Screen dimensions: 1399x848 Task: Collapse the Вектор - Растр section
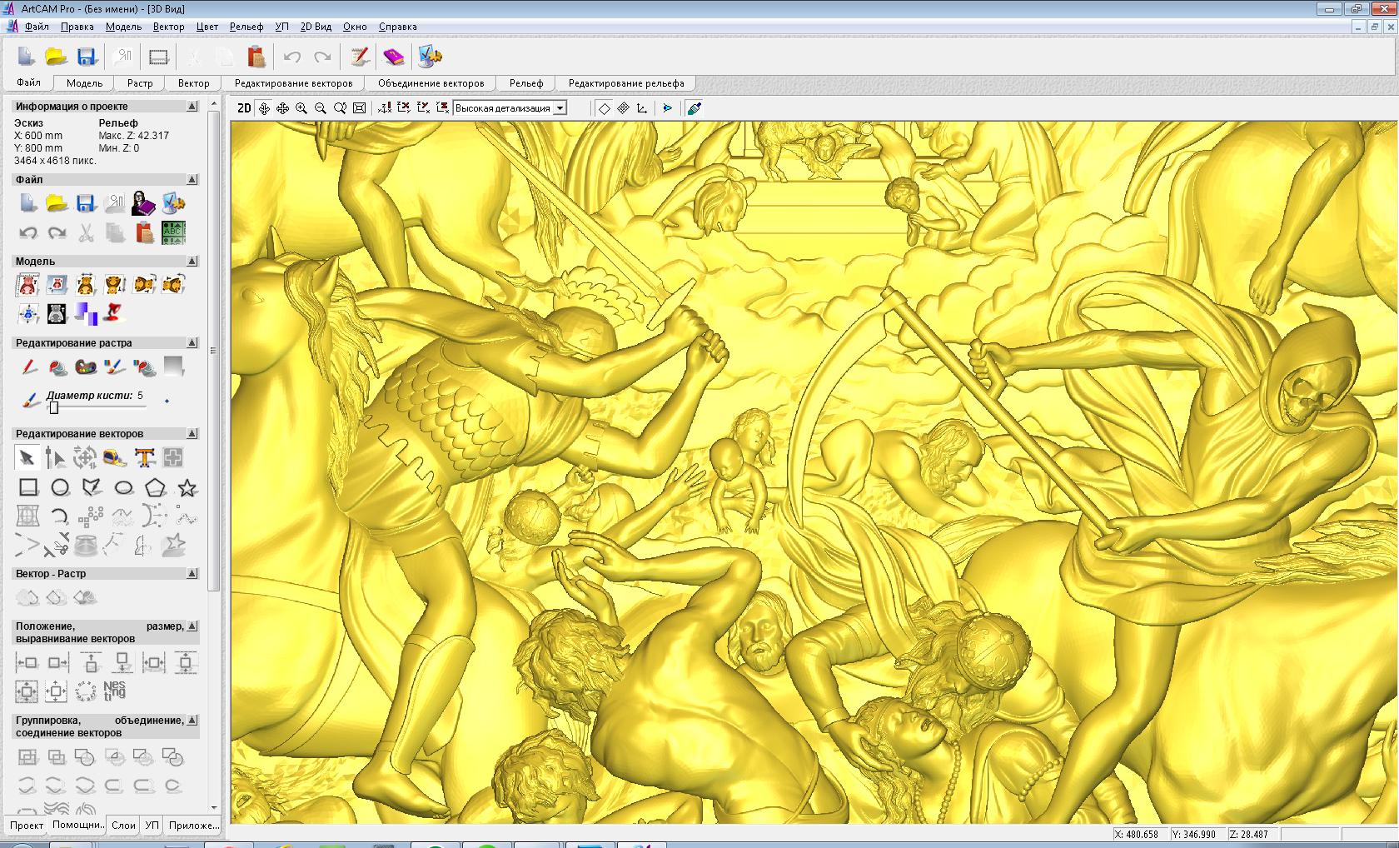click(x=192, y=574)
